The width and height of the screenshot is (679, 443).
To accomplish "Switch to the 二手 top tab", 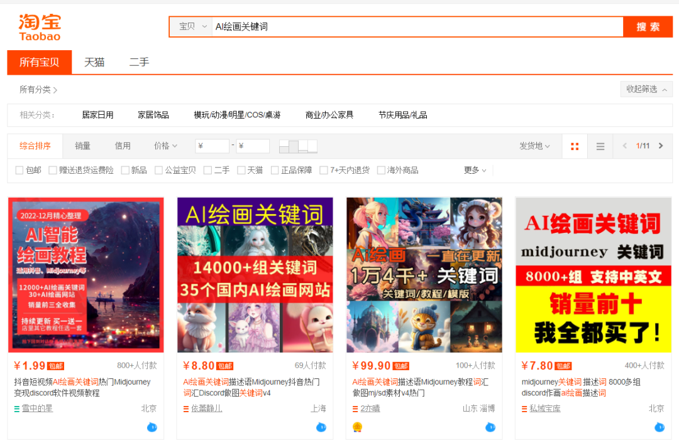I will pos(139,62).
